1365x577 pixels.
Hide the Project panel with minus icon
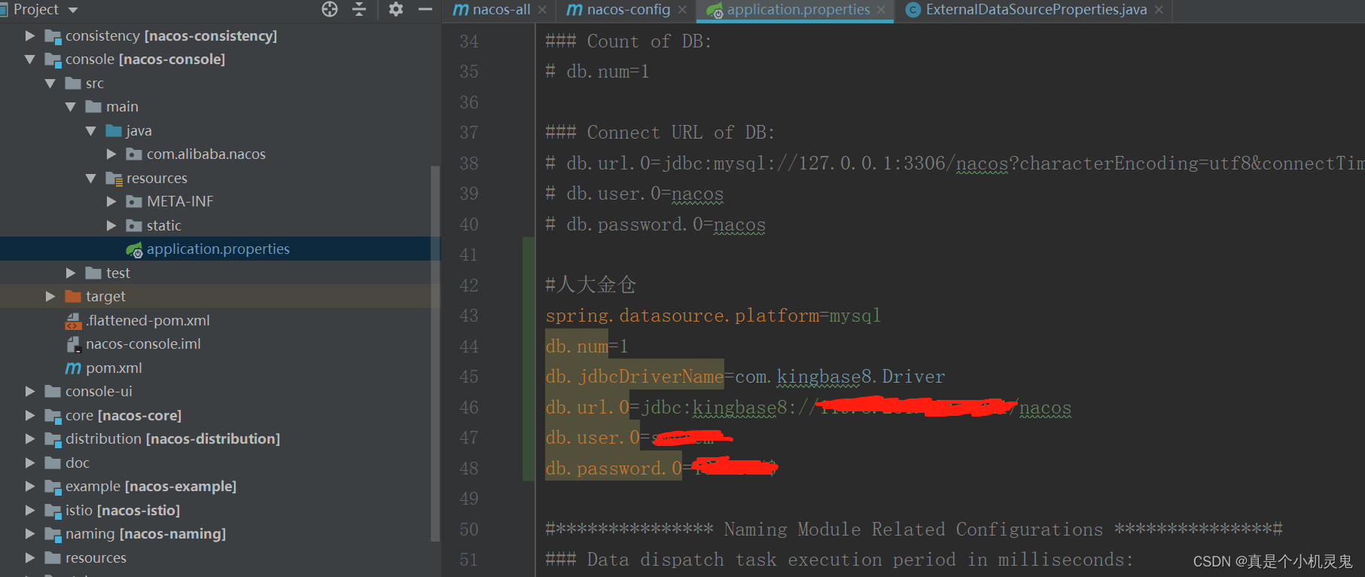(x=425, y=9)
